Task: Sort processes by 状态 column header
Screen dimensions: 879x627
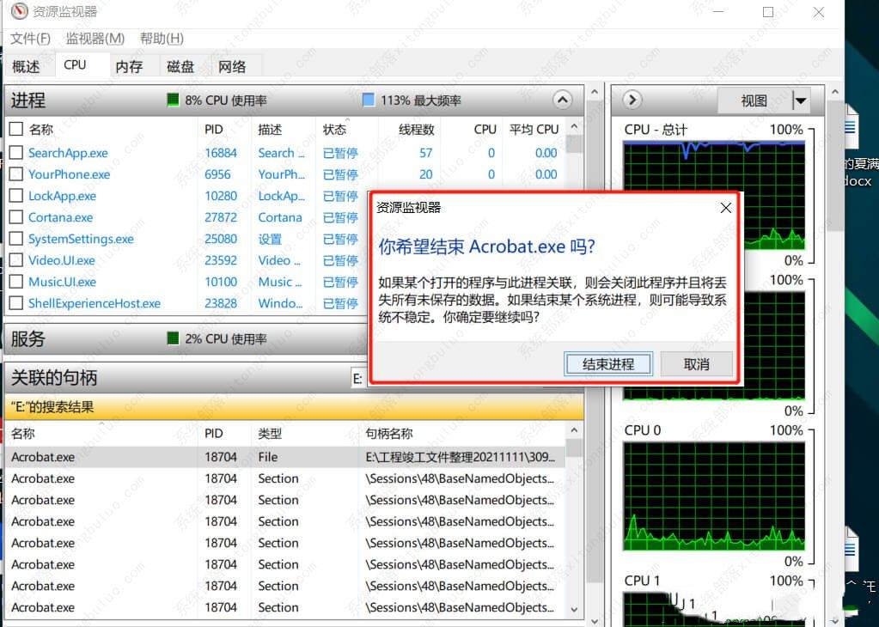Action: coord(334,130)
